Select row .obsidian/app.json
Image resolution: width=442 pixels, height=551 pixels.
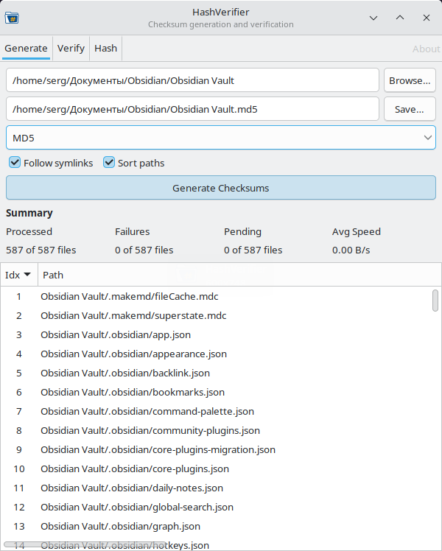[217, 334]
